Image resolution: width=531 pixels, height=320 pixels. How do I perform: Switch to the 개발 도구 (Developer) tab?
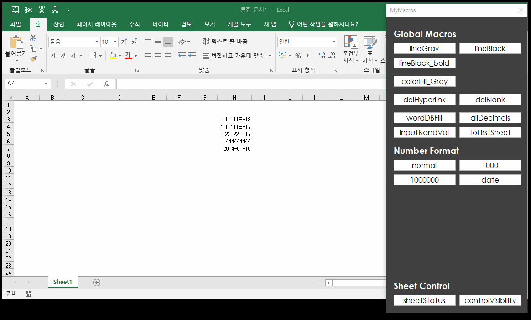pos(239,24)
